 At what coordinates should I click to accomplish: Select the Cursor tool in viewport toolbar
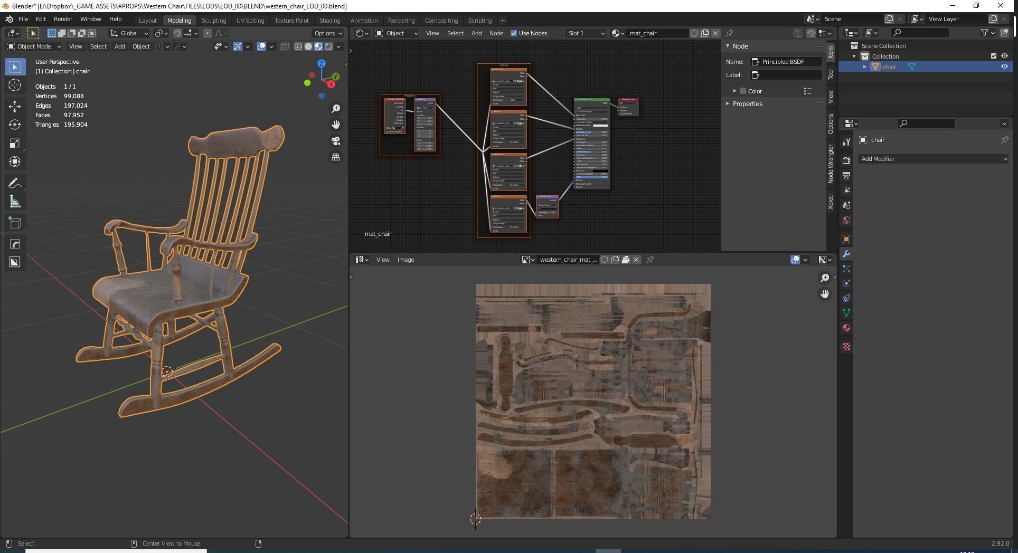click(15, 85)
